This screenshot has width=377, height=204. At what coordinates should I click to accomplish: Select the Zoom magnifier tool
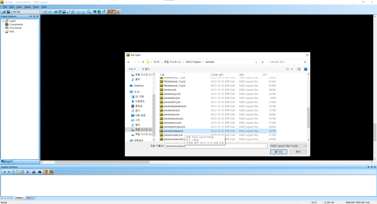point(89,12)
